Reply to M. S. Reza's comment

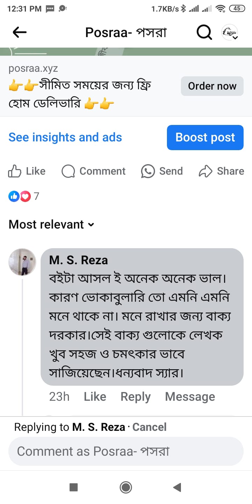[135, 397]
